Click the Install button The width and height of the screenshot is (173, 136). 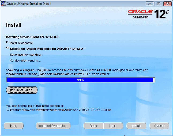(136, 126)
